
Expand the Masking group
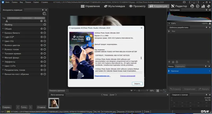click(3, 25)
